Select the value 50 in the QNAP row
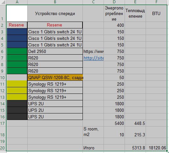169x153 pixels. (114, 77)
